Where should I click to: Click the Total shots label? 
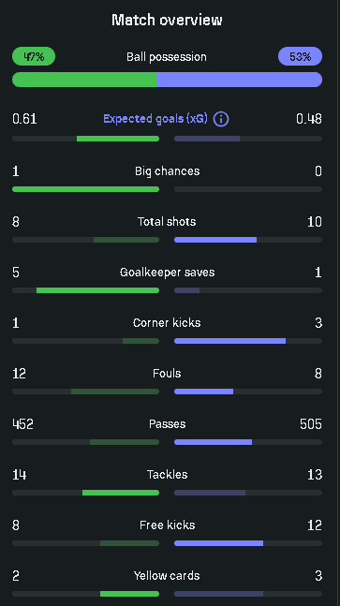coord(167,221)
